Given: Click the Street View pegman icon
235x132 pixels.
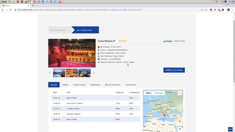Looking at the screenshot, I should 180,121.
